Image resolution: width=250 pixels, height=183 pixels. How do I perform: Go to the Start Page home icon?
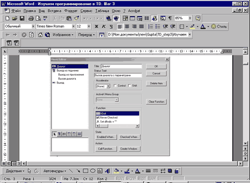point(40,35)
